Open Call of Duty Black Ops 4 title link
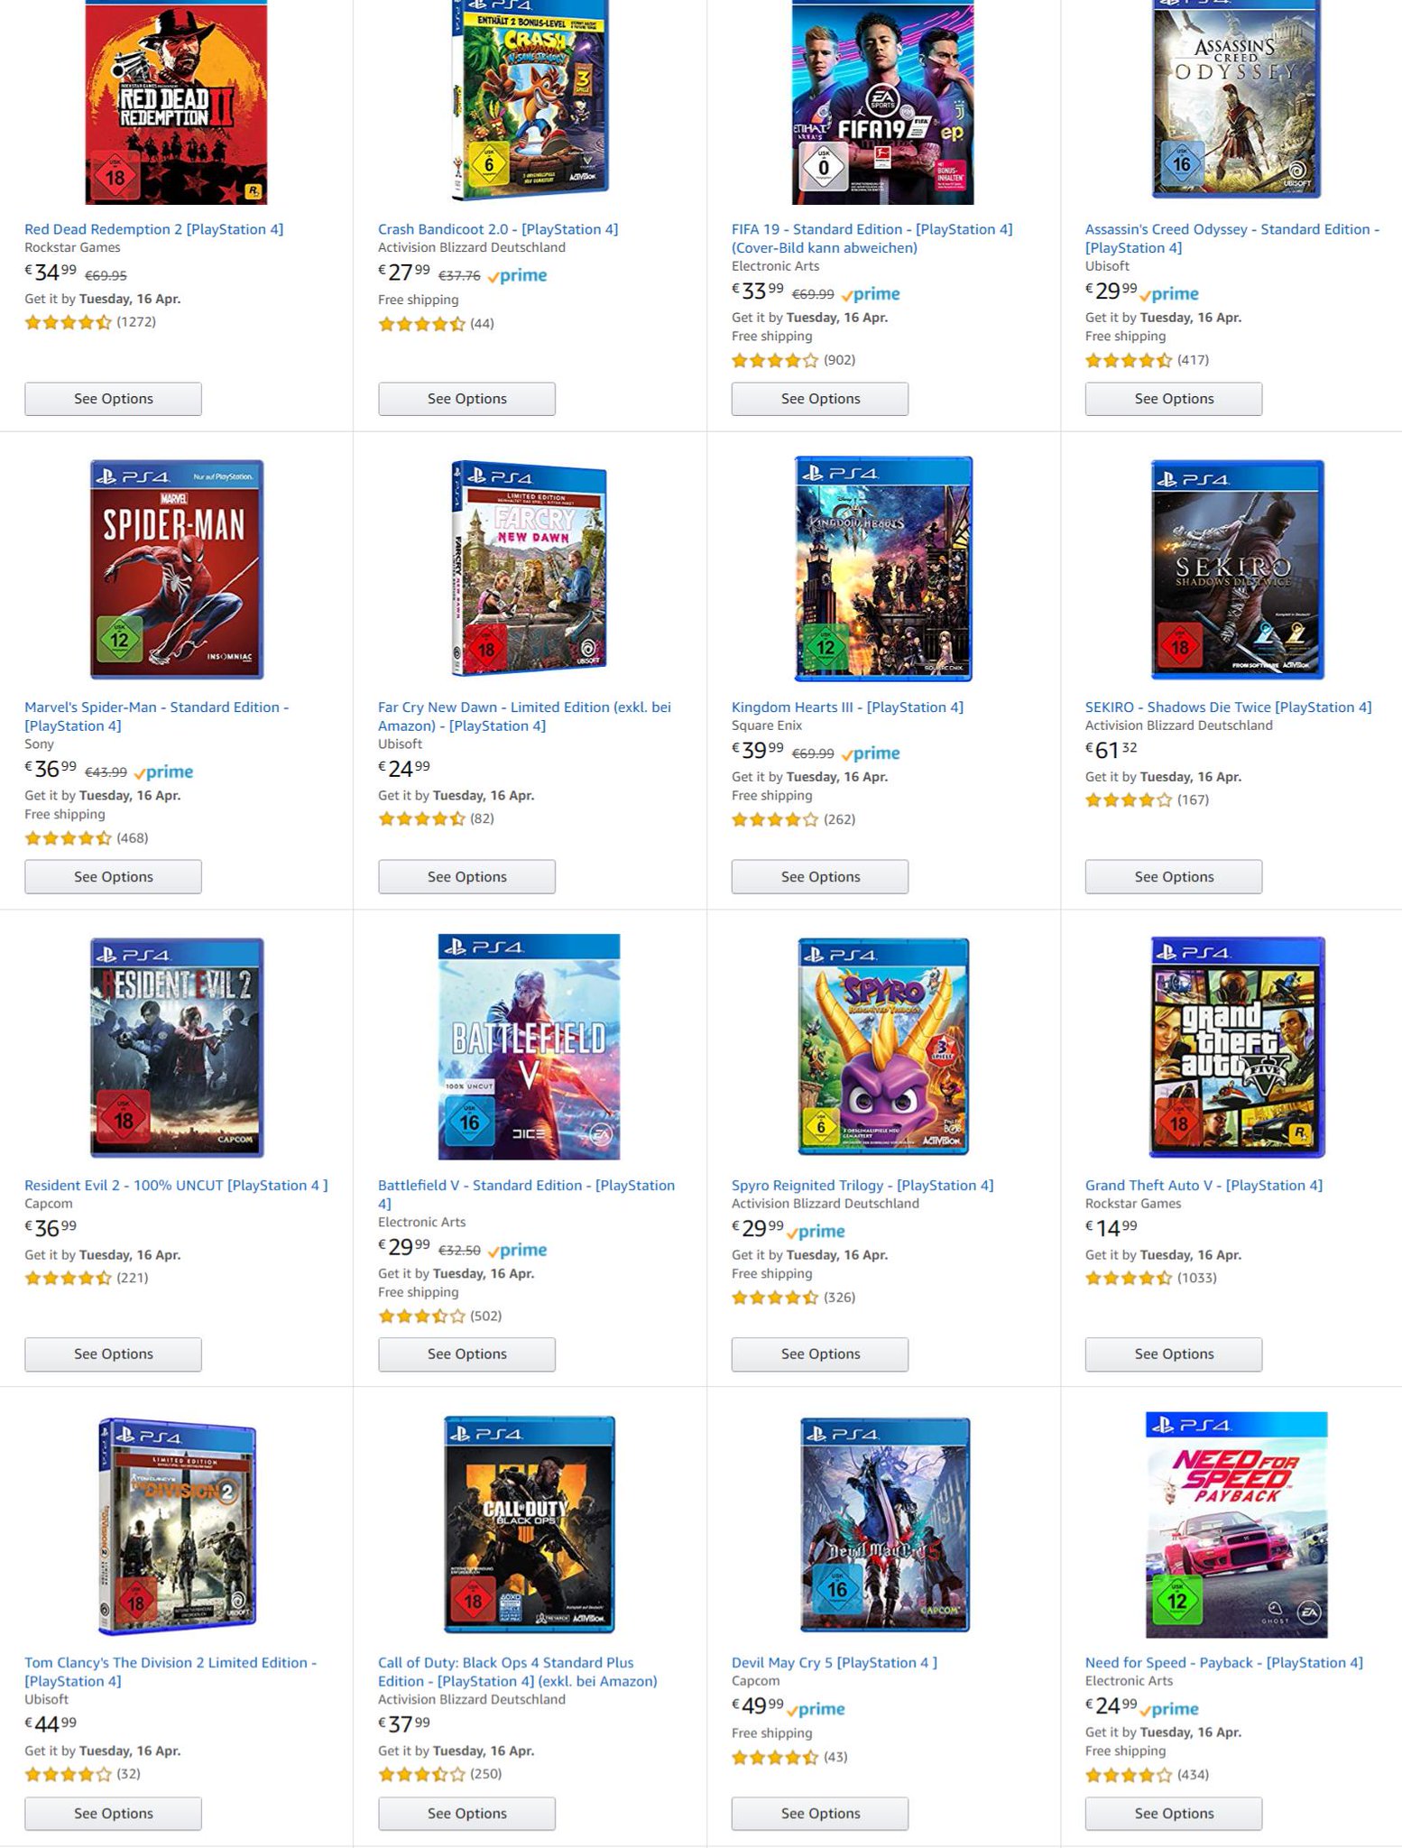The width and height of the screenshot is (1402, 1848). (x=517, y=1672)
